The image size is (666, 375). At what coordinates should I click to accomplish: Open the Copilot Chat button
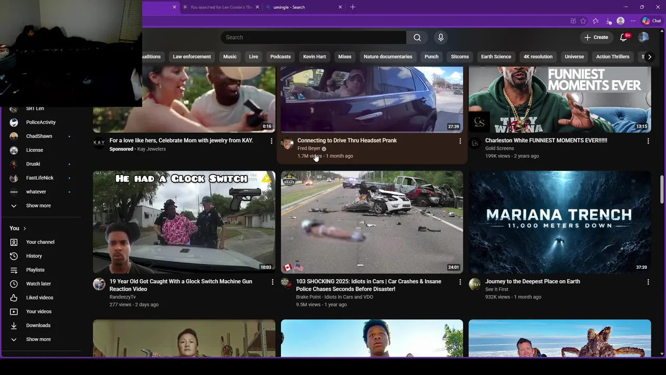651,21
